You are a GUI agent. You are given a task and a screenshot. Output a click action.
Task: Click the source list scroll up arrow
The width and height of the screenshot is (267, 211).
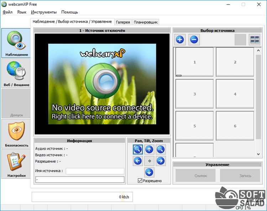coord(258,50)
